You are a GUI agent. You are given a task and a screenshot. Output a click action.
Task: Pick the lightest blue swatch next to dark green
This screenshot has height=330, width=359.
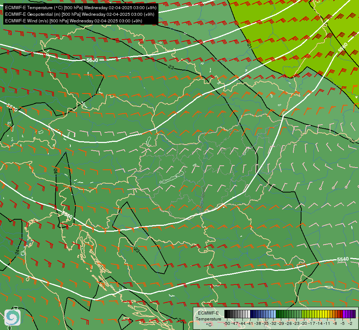click(x=275, y=314)
